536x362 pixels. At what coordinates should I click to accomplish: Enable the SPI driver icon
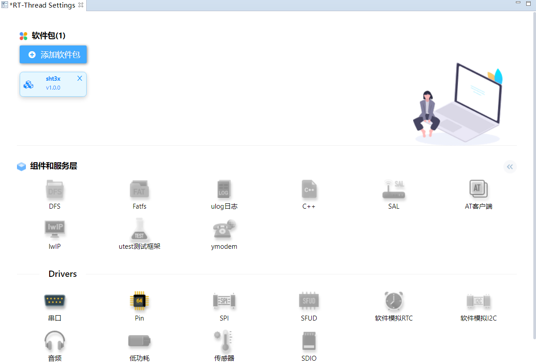(224, 301)
